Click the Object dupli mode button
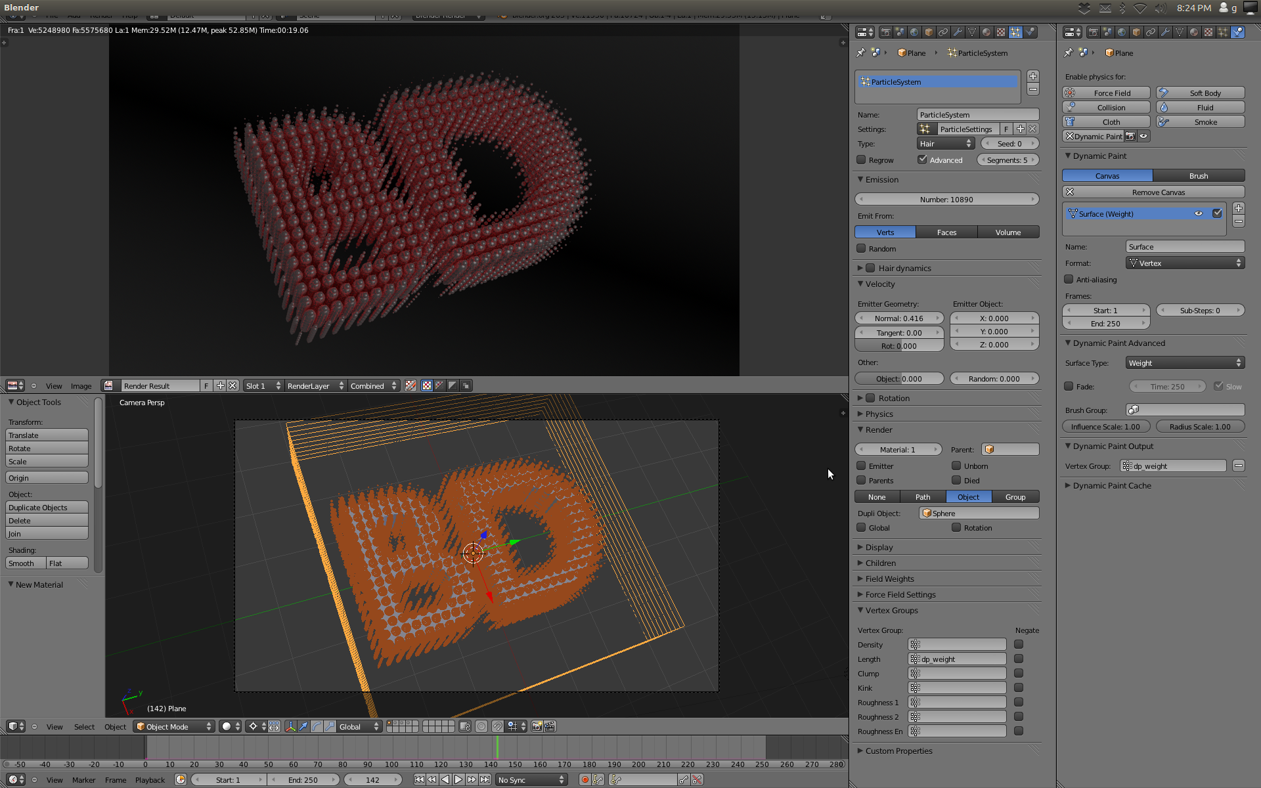Screen dimensions: 1261x788 (968, 496)
